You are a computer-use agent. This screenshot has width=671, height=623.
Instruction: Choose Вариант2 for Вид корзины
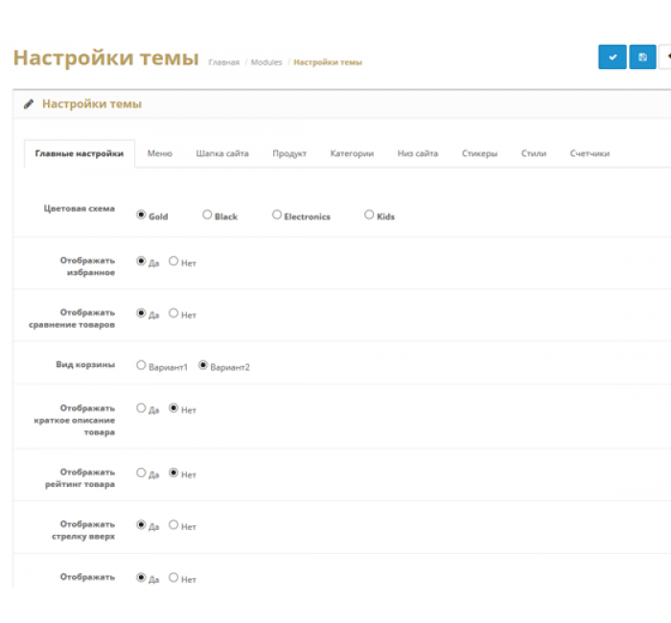point(203,365)
